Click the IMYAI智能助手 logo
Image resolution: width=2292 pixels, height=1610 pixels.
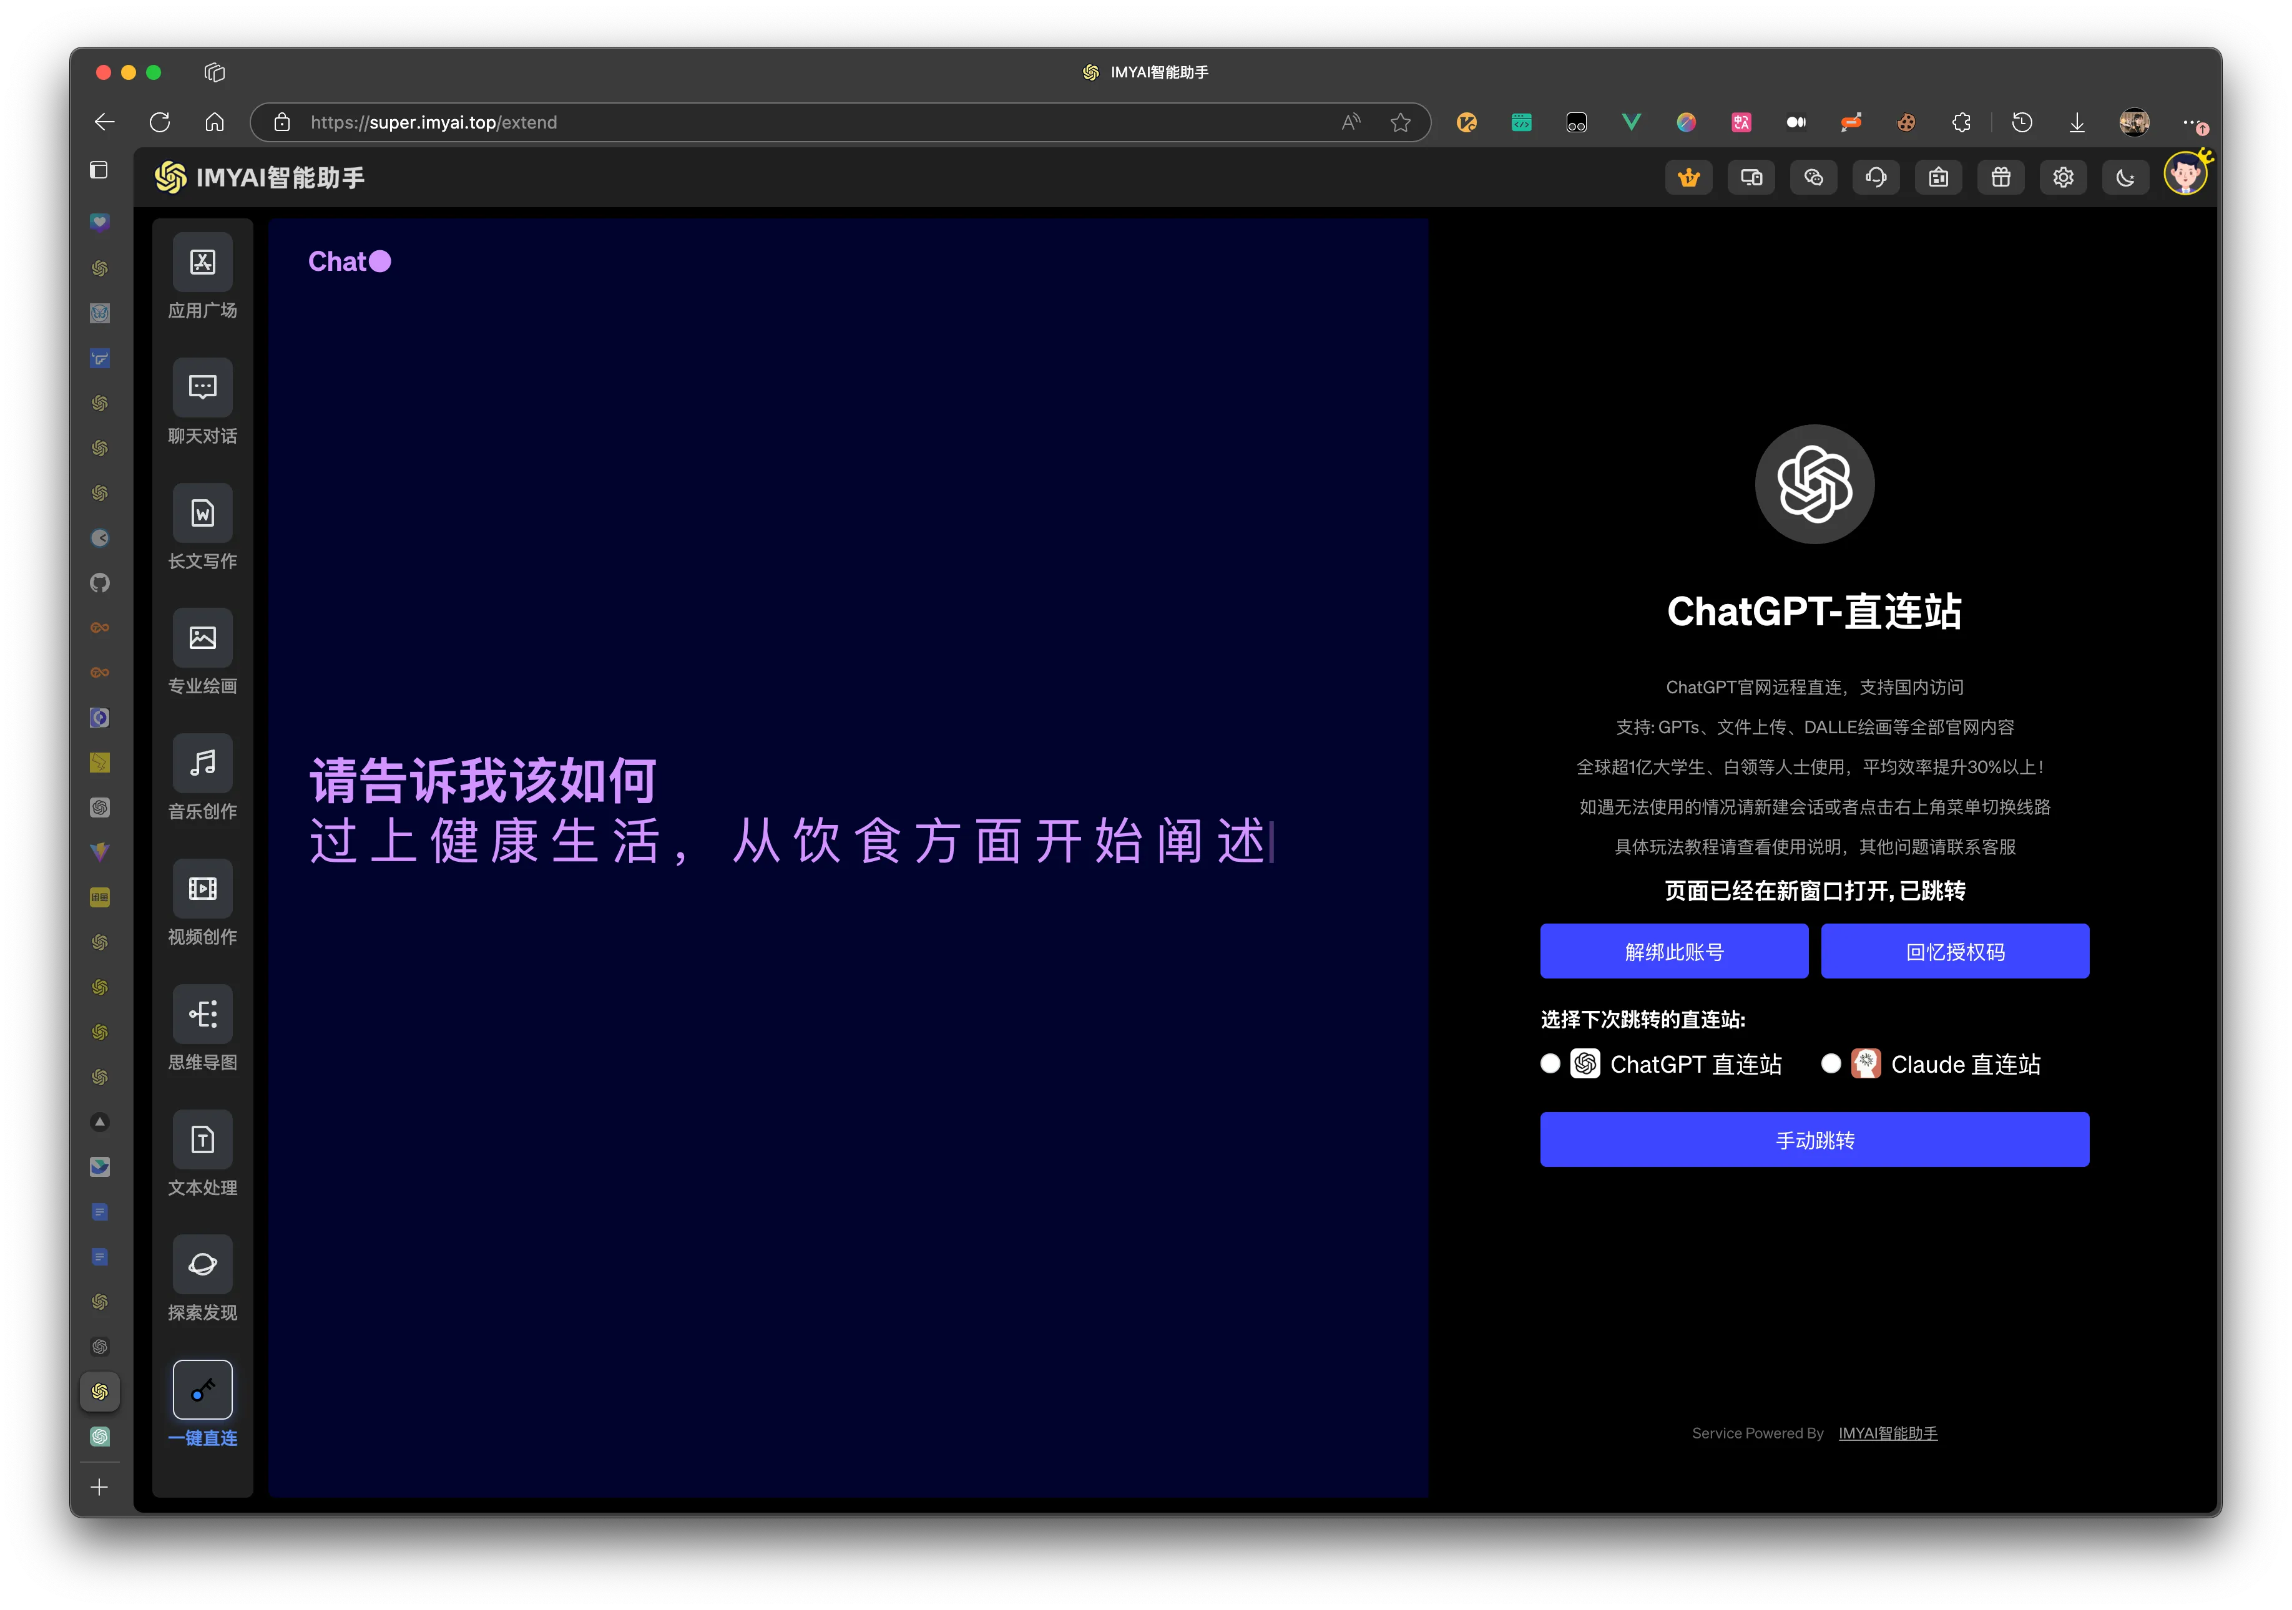(260, 178)
